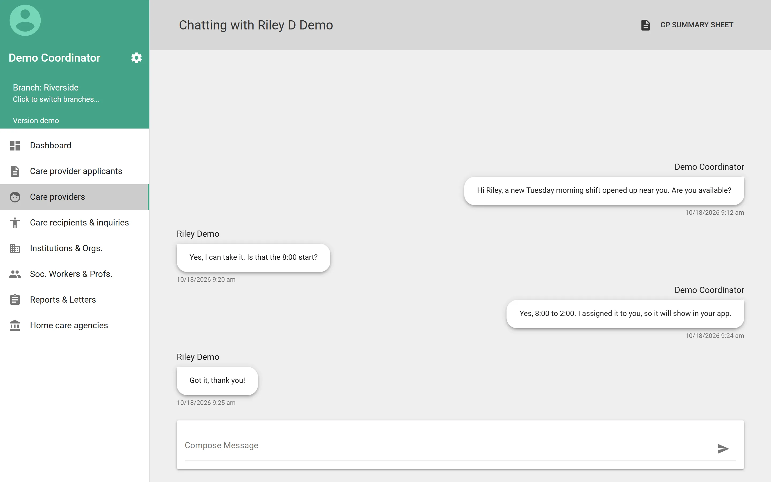Click Demo Coordinator name above first message
The image size is (771, 482).
tap(709, 167)
